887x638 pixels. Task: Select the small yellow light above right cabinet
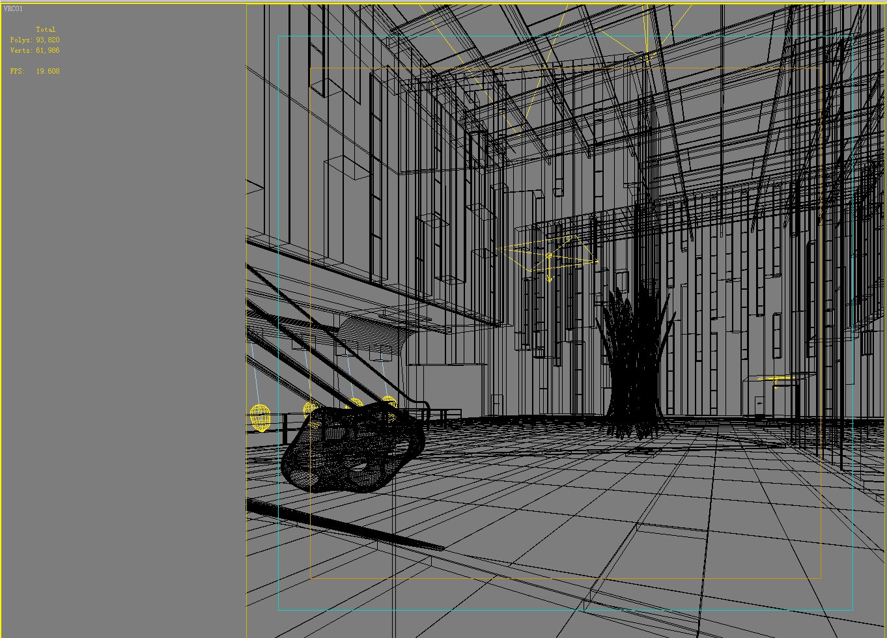tap(775, 380)
